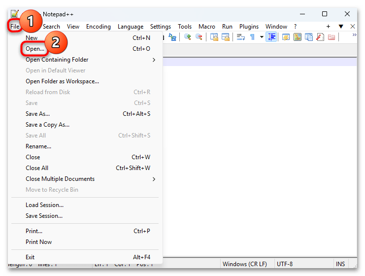This screenshot has height=276, width=365.
Task: Choose Print... menu entry
Action: 85,231
